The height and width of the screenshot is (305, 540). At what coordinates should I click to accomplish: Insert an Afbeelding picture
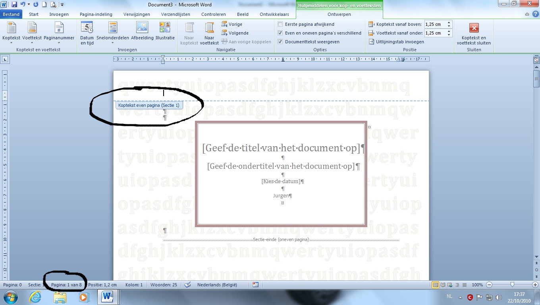[x=142, y=31]
